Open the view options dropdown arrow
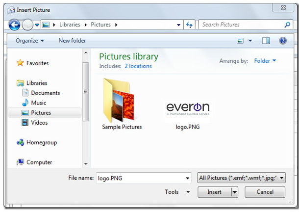Viewport: 299px width, 212px height. 250,41
